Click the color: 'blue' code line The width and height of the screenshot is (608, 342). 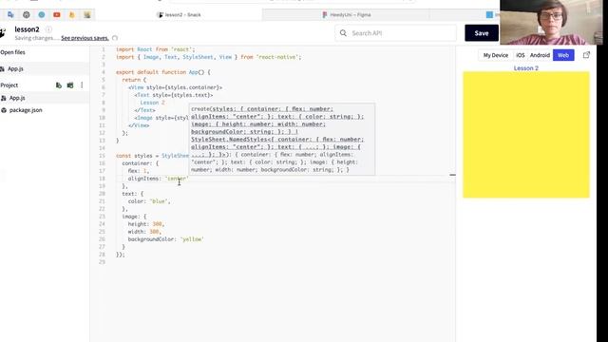pyautogui.click(x=149, y=201)
